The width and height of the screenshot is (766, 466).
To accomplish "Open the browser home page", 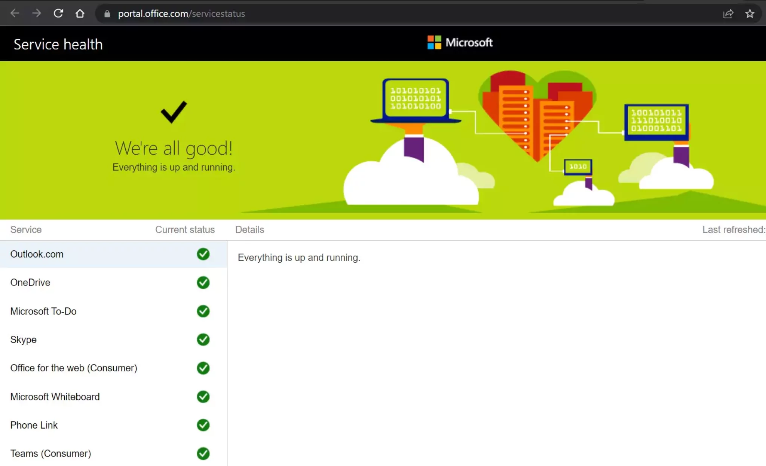I will point(80,13).
